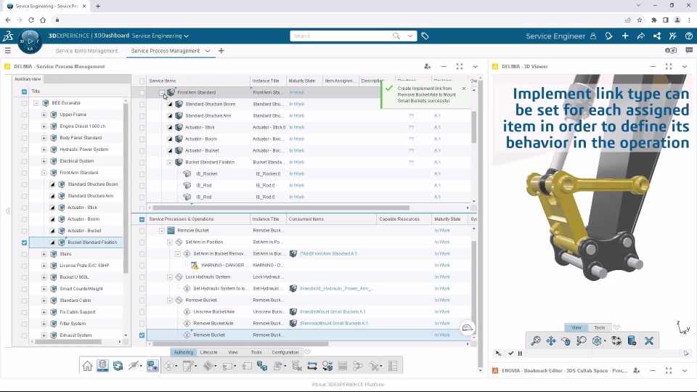Dismiss the Create Implement link notification
This screenshot has height=392, width=697.
[464, 89]
